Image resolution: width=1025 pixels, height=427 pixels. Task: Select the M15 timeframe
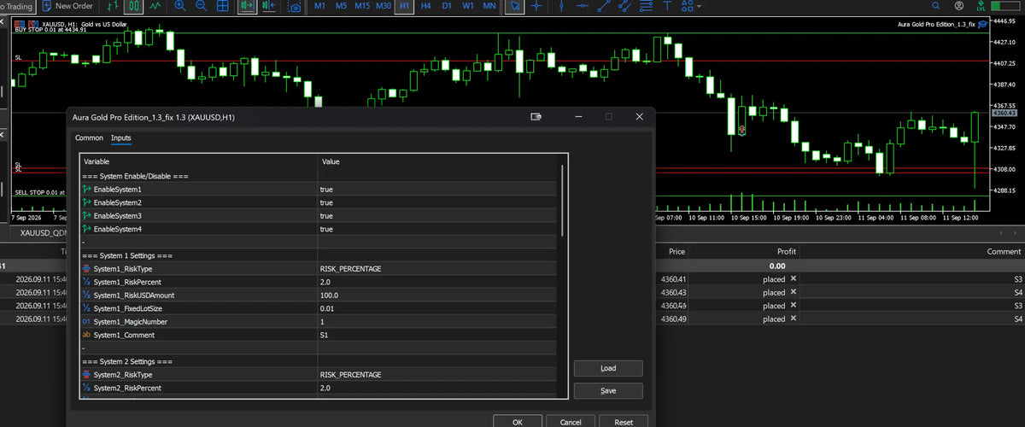click(x=362, y=6)
